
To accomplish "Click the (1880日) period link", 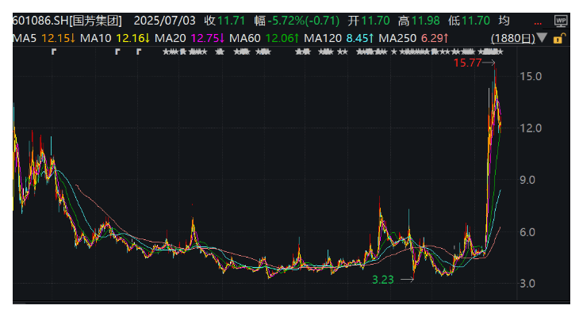I will pyautogui.click(x=512, y=38).
